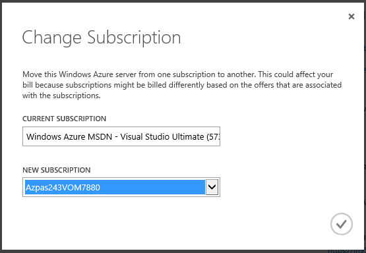
Task: Click the NEW SUBSCRIPTION label
Action: click(x=57, y=170)
